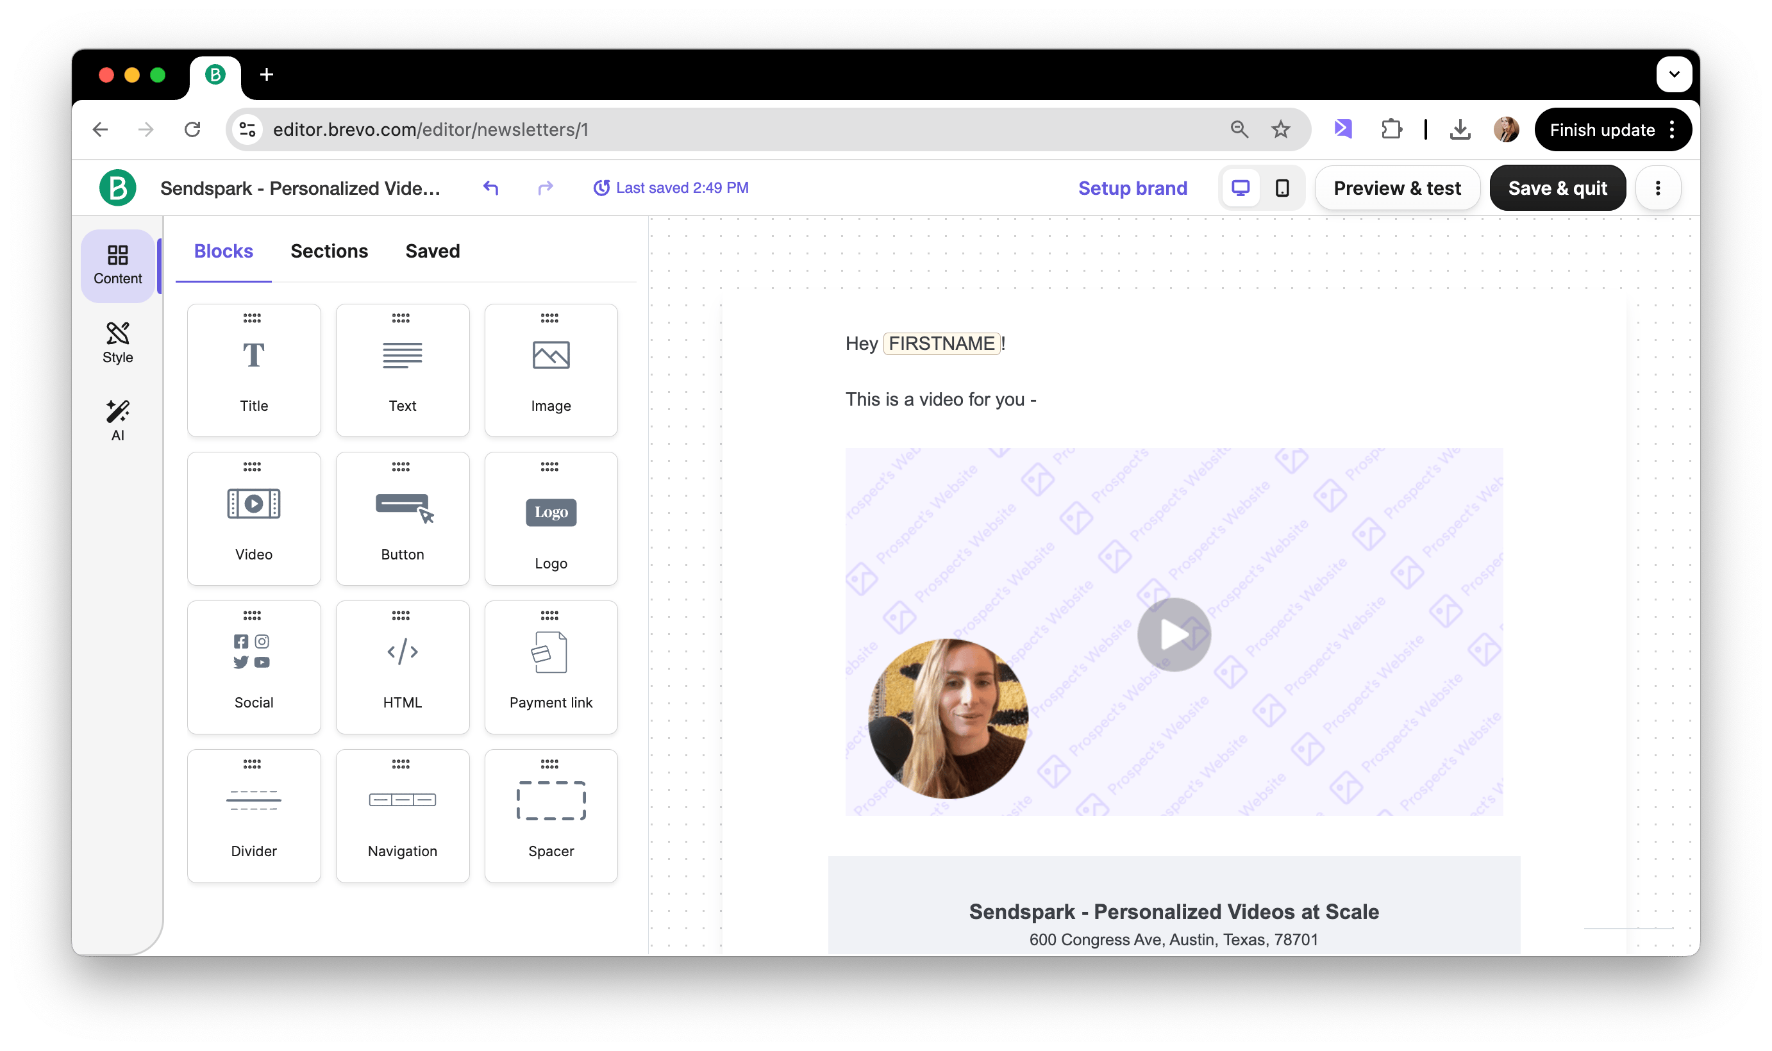The height and width of the screenshot is (1051, 1772).
Task: Undo the last edit
Action: 491,188
